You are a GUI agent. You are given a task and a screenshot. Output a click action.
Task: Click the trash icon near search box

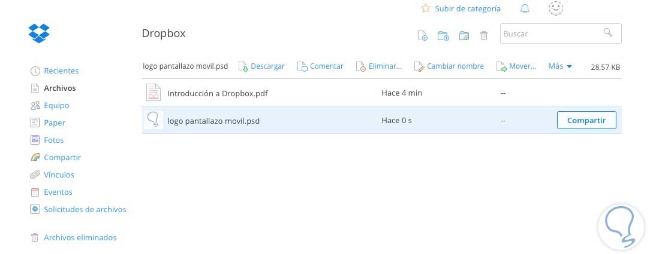(x=484, y=35)
